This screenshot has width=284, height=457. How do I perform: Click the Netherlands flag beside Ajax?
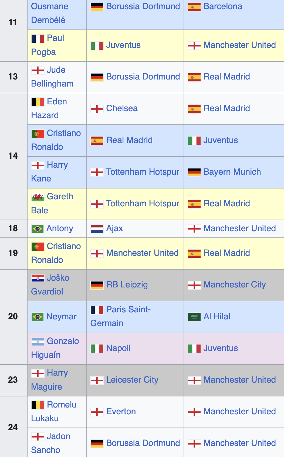(97, 229)
